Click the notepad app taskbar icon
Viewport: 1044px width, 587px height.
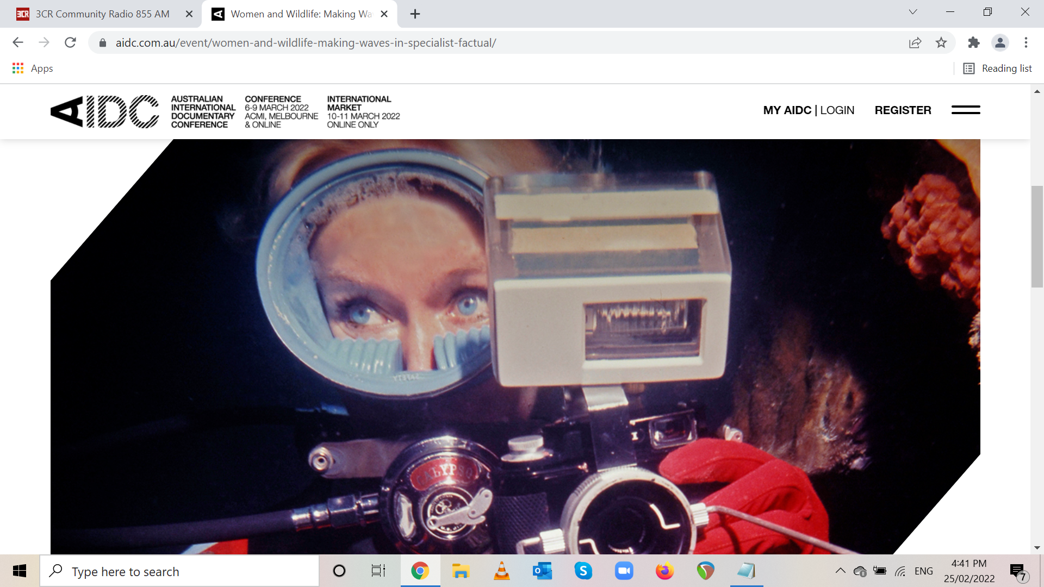(x=747, y=571)
